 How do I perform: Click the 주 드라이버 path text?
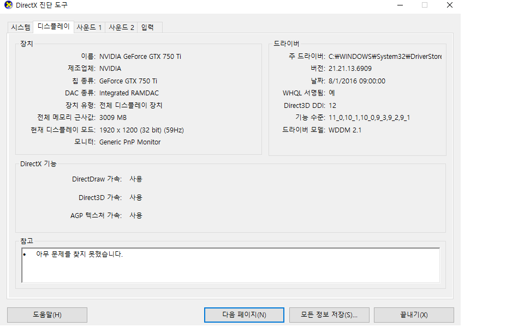pos(384,56)
